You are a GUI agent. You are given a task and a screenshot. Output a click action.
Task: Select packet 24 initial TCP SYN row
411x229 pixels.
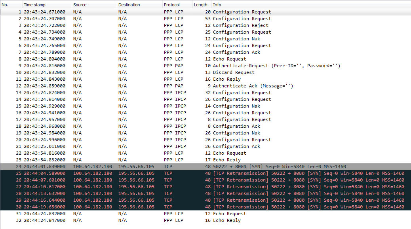click(x=279, y=167)
